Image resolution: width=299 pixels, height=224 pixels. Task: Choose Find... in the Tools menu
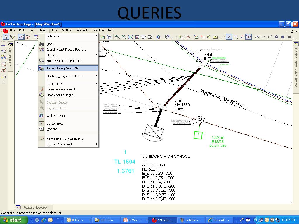[x=68, y=44]
